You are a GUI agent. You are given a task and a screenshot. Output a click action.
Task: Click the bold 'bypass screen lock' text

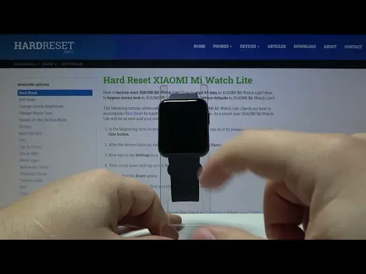124,98
